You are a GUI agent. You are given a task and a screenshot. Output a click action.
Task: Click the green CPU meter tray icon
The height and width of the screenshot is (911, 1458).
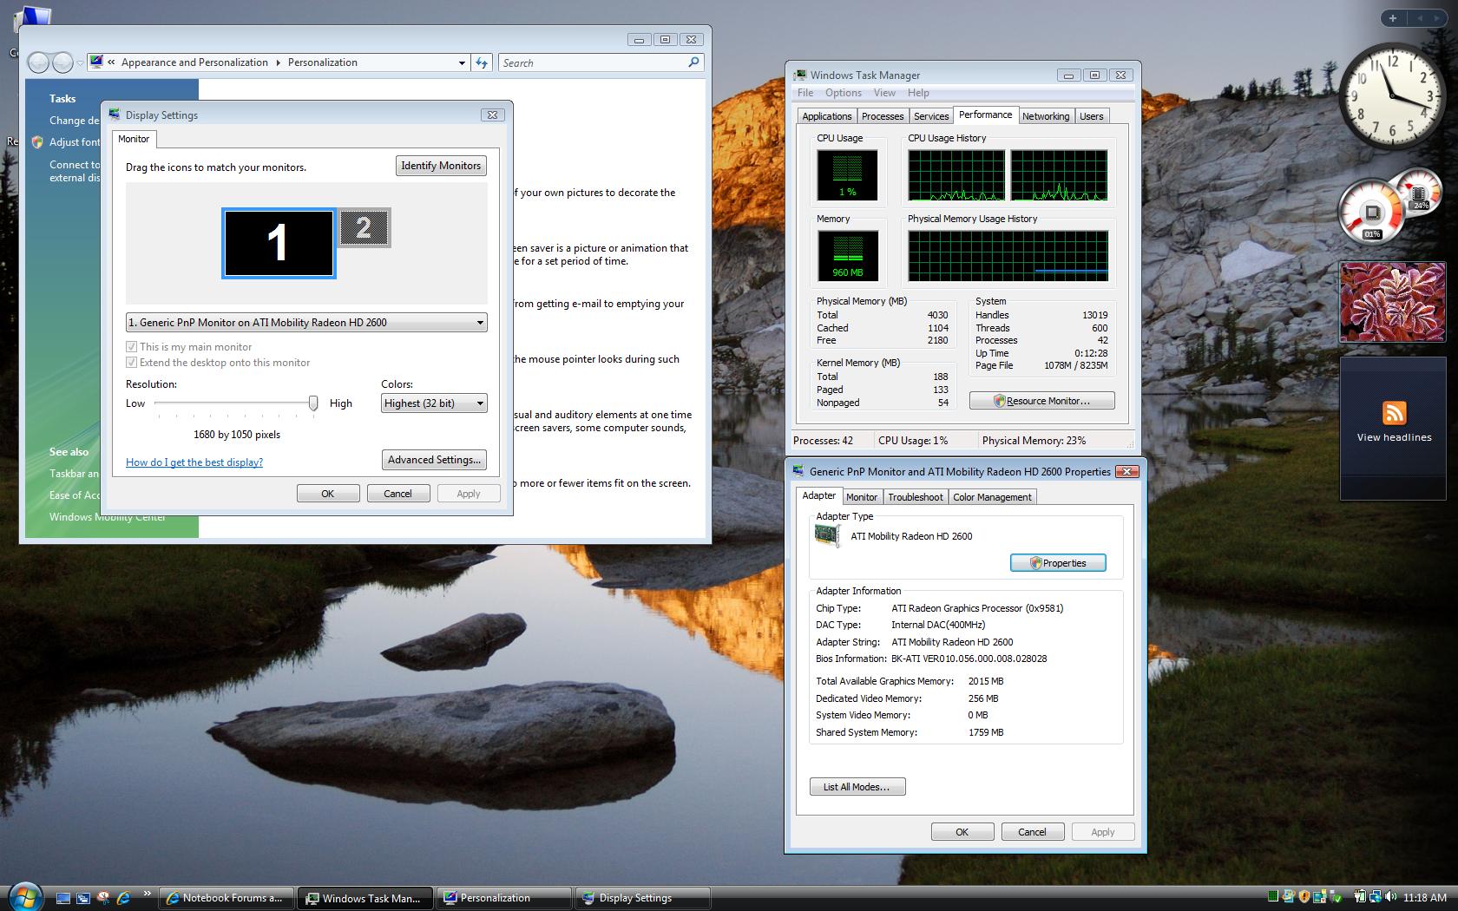[1273, 896]
